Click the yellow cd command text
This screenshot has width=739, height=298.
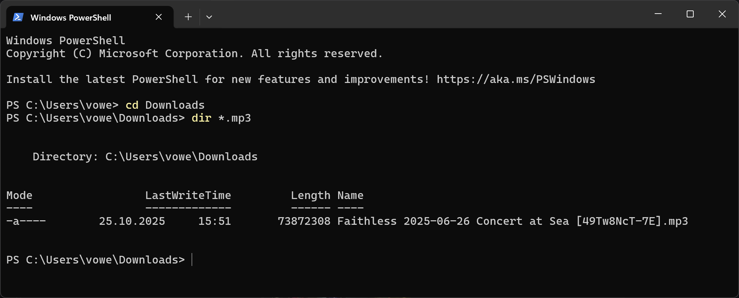click(x=132, y=105)
